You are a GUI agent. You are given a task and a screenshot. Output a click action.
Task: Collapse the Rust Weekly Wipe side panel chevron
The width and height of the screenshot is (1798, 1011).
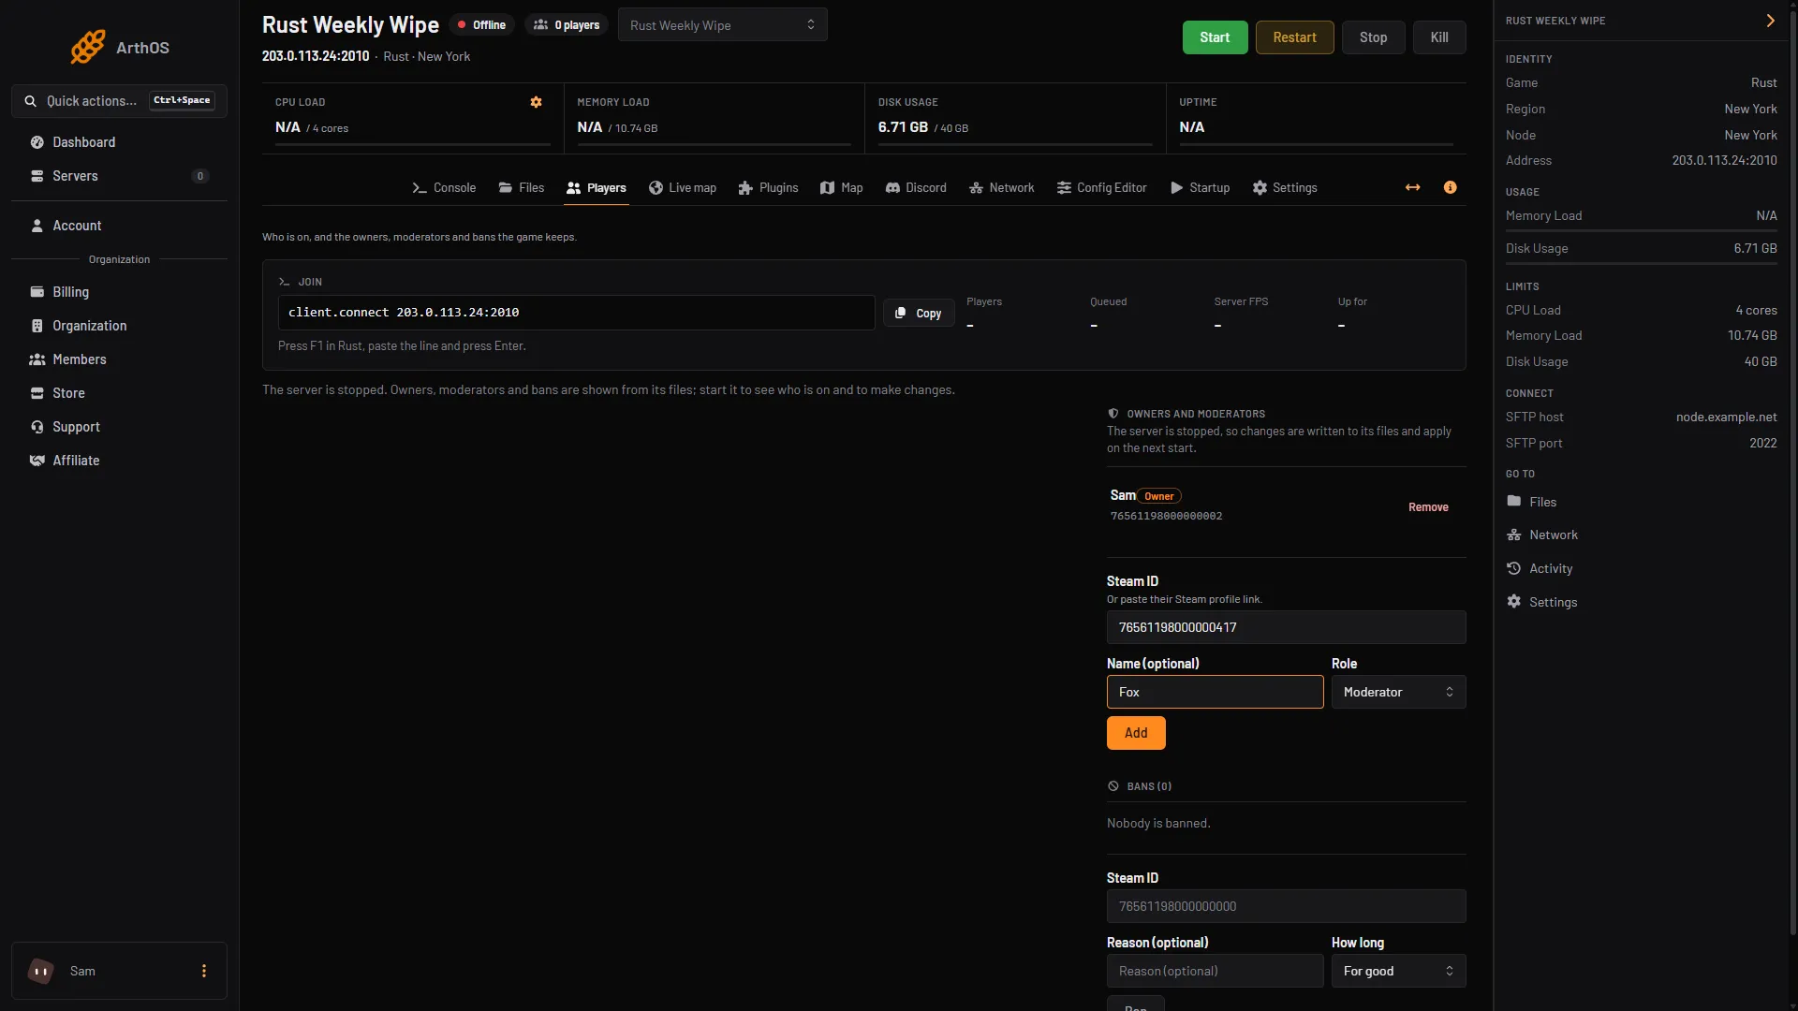(x=1770, y=21)
